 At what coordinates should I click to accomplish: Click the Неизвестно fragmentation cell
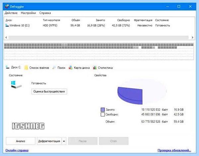coord(145,26)
